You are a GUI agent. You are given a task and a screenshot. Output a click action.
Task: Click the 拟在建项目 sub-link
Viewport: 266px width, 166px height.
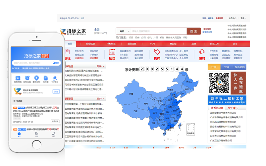(125, 51)
